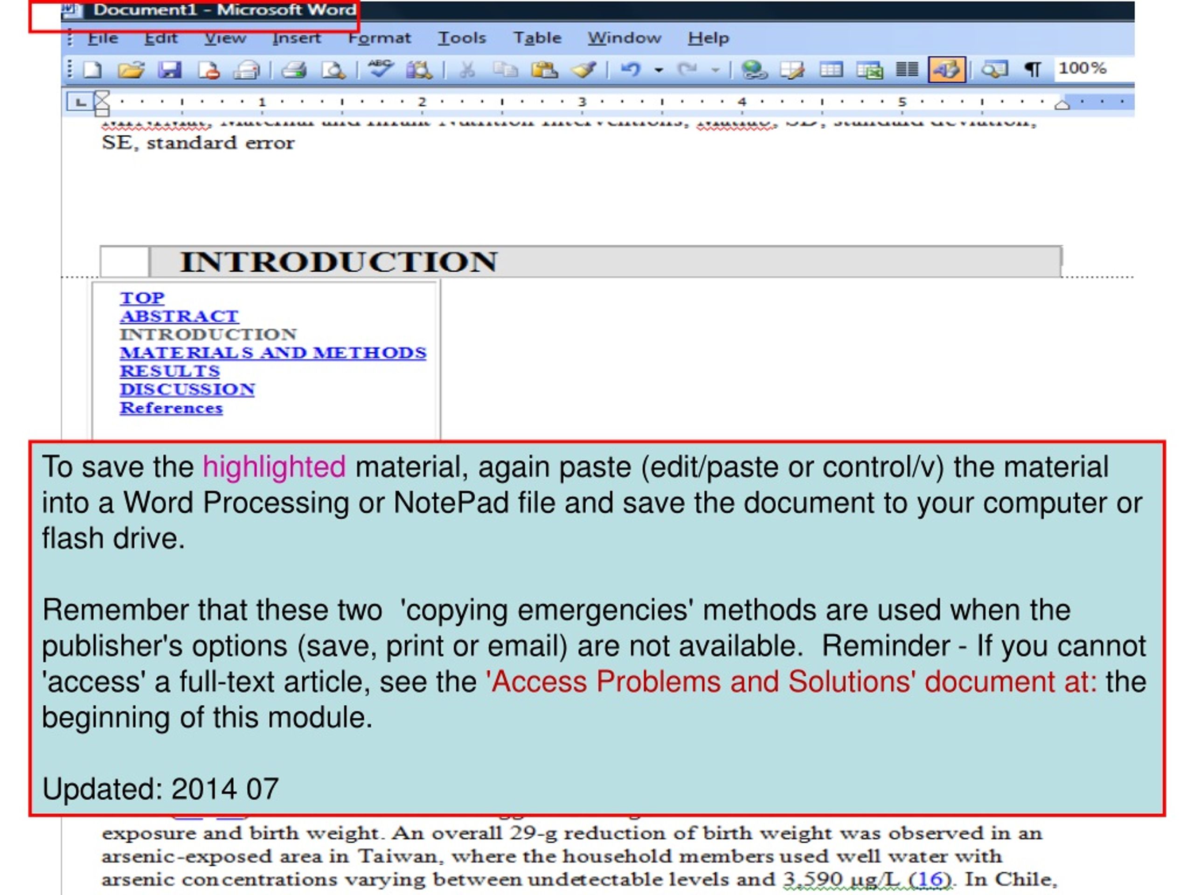
Task: Toggle the highlighted Drawing toolbar icon
Action: point(947,70)
